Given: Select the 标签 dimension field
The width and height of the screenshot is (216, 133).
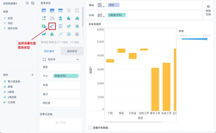Looking at the screenshot, I should pyautogui.click(x=10, y=18).
